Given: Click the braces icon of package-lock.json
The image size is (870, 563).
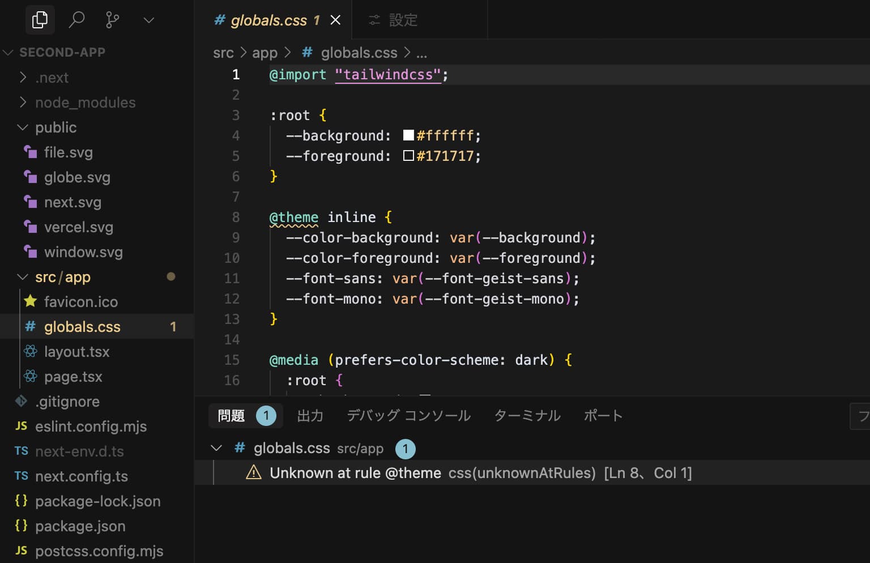Looking at the screenshot, I should point(22,501).
